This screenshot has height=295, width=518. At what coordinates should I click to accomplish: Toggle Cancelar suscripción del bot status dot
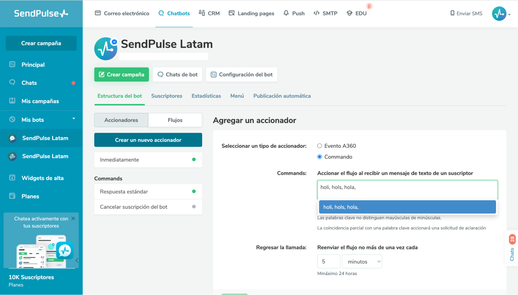194,207
